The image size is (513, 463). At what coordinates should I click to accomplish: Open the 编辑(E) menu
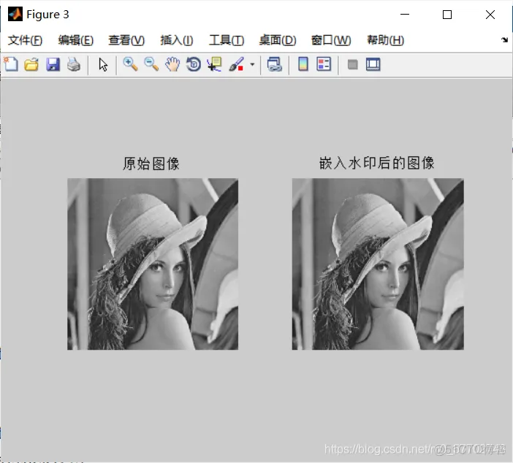(75, 40)
